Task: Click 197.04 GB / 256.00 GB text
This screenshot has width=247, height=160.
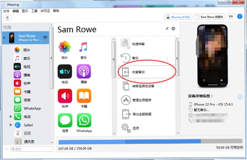Action: (x=75, y=148)
